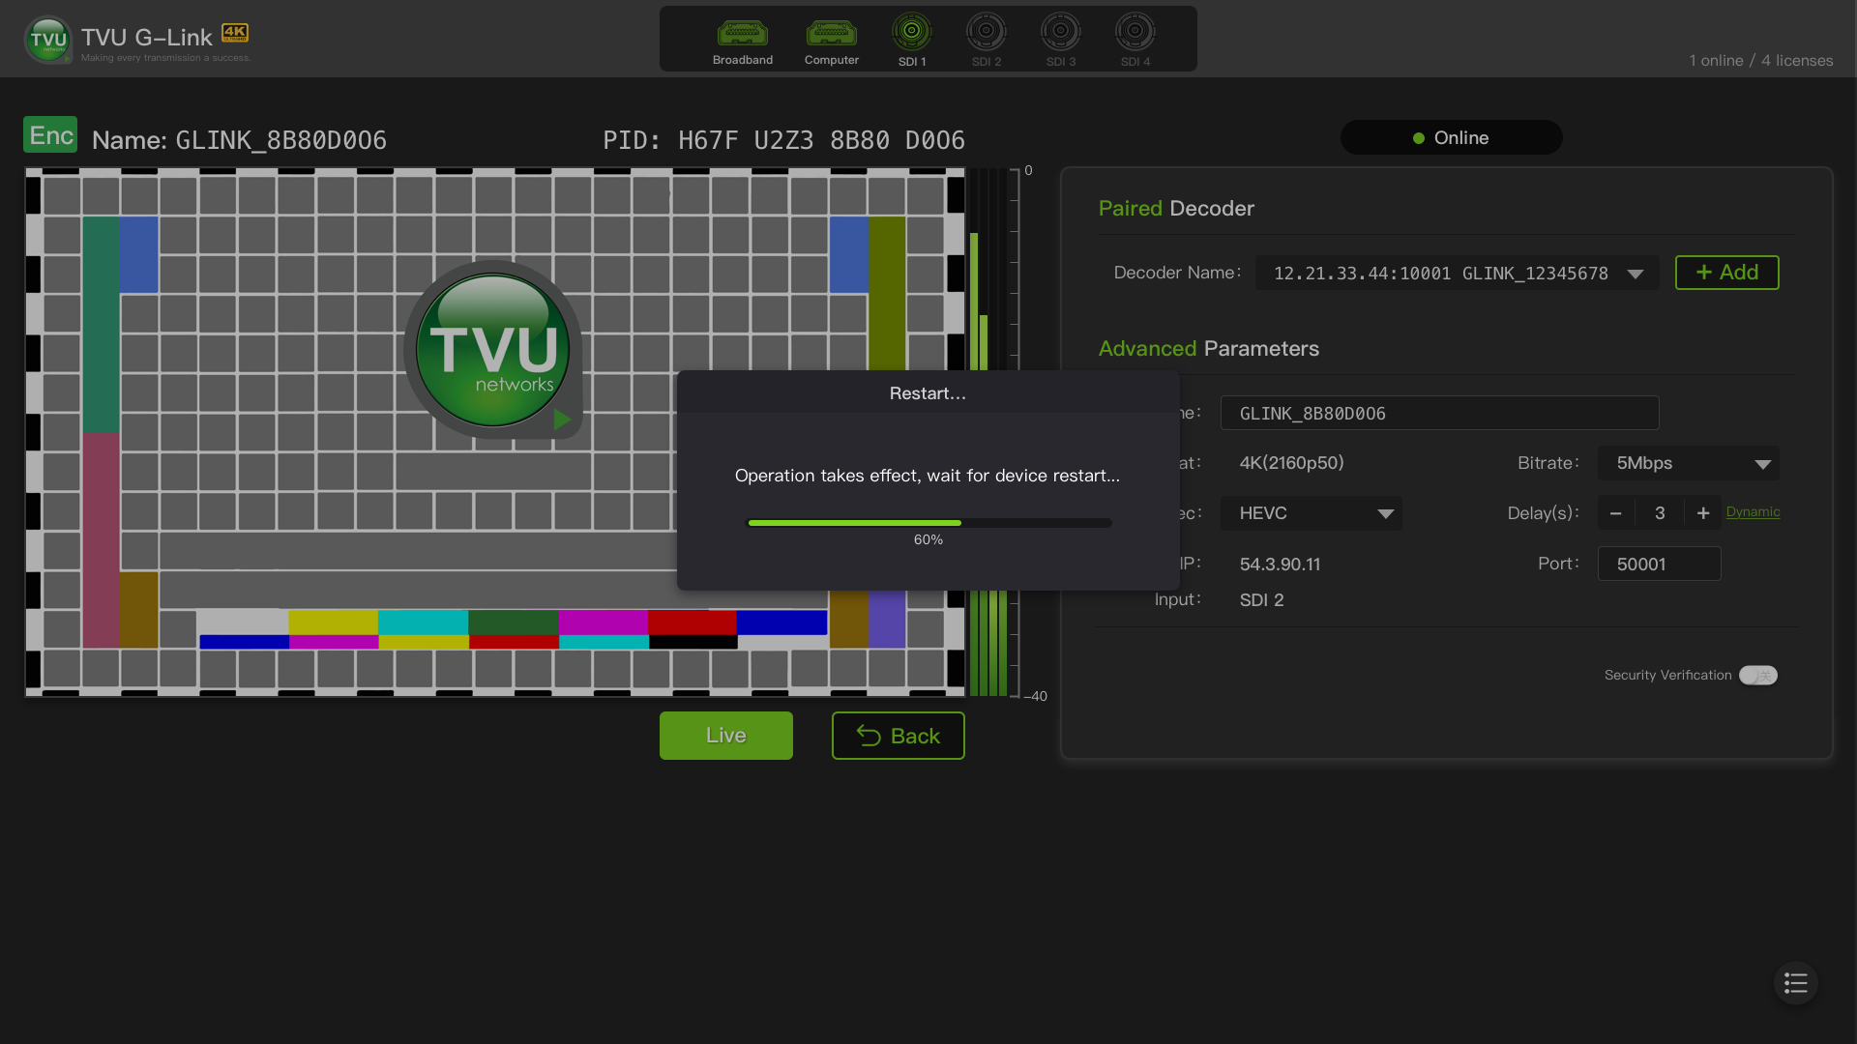Open the HEVC codec dropdown
Image resolution: width=1857 pixels, height=1044 pixels.
tap(1311, 513)
